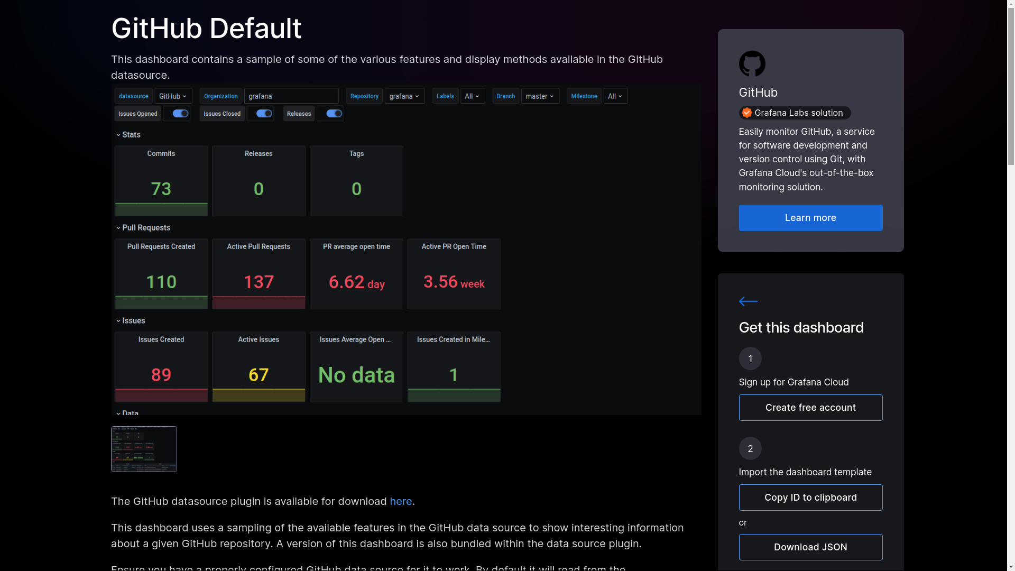The height and width of the screenshot is (571, 1015).
Task: Open the Repository grafana dropdown
Action: 404,96
